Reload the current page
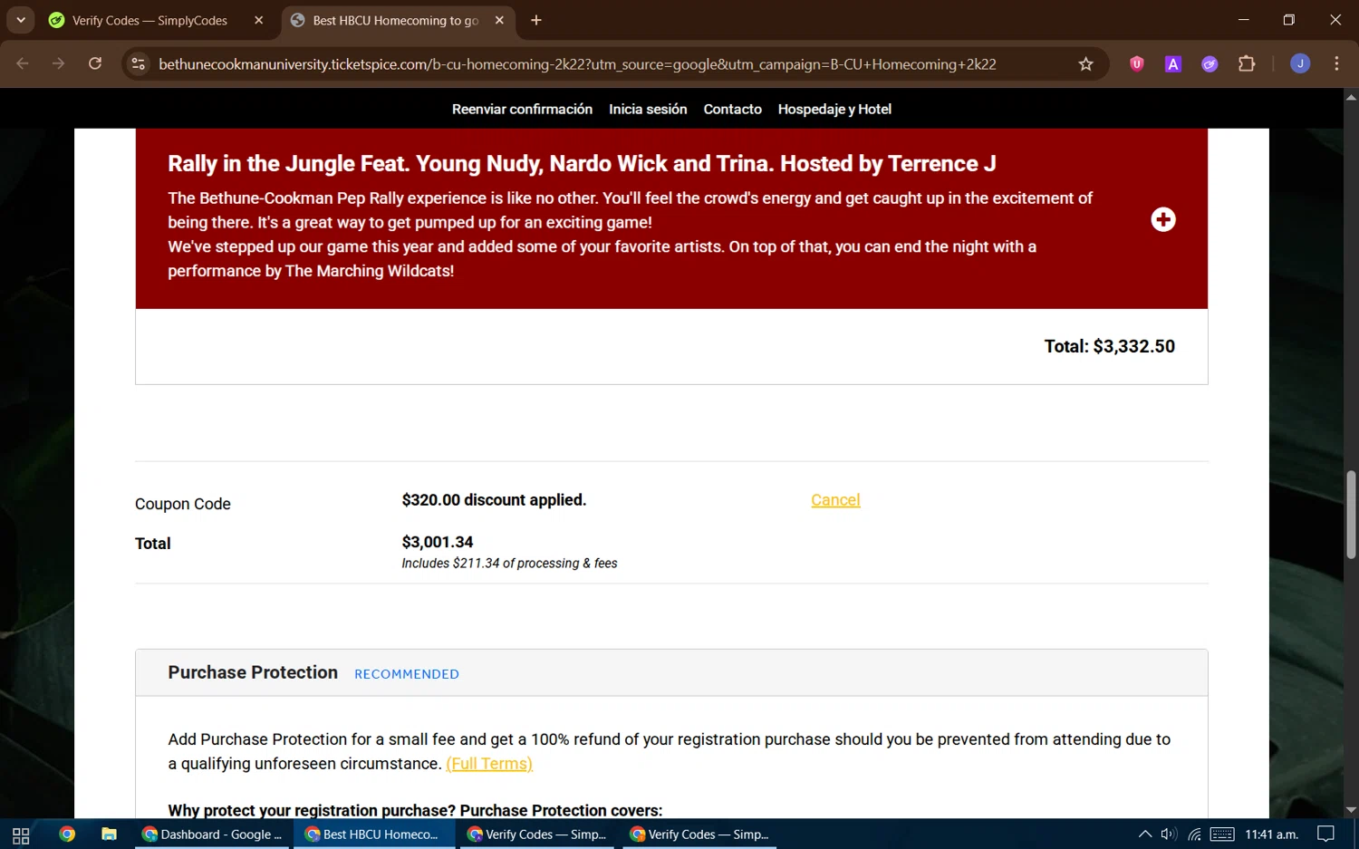 coord(95,63)
